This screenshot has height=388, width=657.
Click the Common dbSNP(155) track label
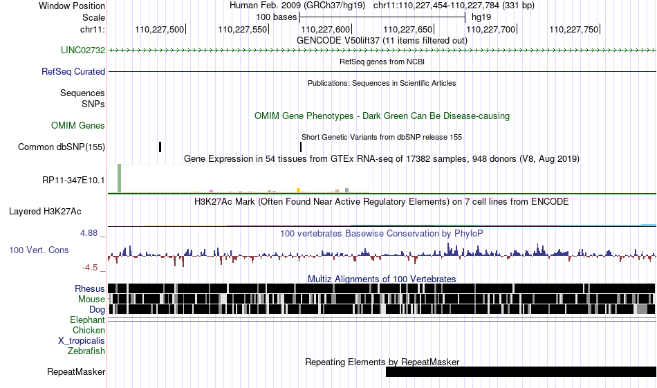coord(62,147)
